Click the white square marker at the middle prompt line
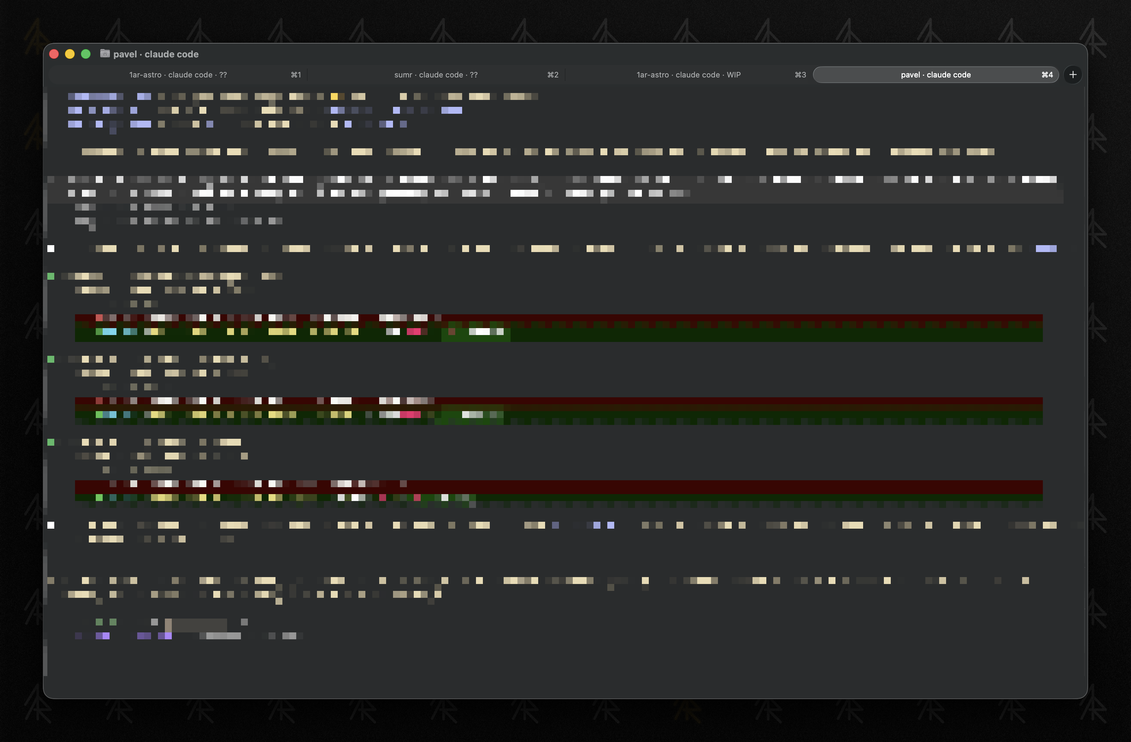The width and height of the screenshot is (1131, 742). tap(51, 248)
